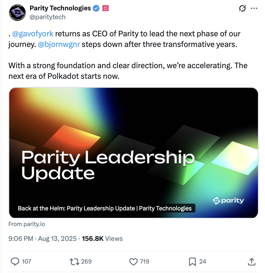The image size is (265, 273).
Task: Open the share post icon
Action: pyautogui.click(x=251, y=261)
